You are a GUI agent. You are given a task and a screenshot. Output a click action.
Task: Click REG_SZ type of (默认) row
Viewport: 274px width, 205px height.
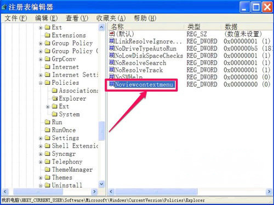pyautogui.click(x=197, y=34)
